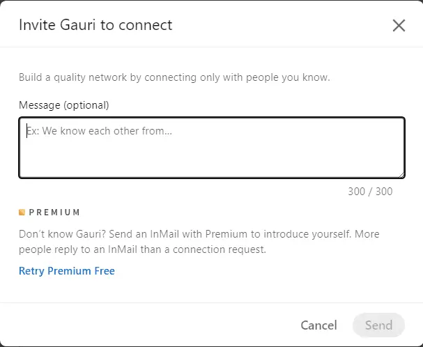The height and width of the screenshot is (347, 423).
Task: Click the "Ex: We know each other" placeholder
Action: coord(99,131)
